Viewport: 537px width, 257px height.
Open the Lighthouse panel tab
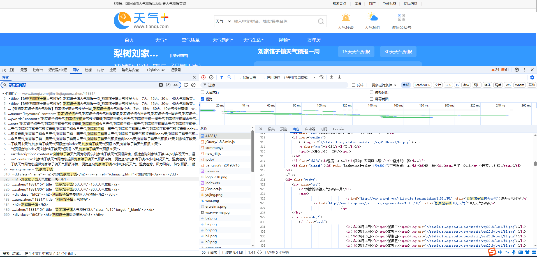click(x=156, y=70)
